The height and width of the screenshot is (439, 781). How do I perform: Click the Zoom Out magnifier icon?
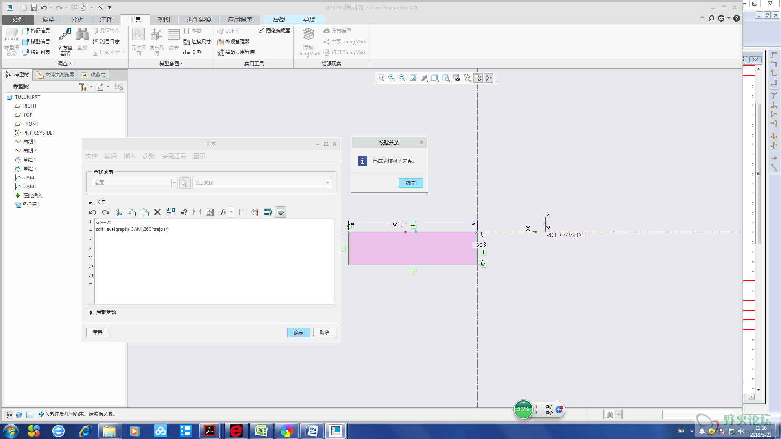[x=402, y=78]
